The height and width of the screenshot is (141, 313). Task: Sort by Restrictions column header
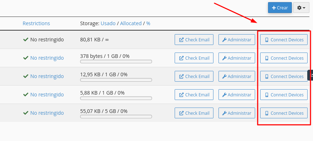pyautogui.click(x=36, y=23)
